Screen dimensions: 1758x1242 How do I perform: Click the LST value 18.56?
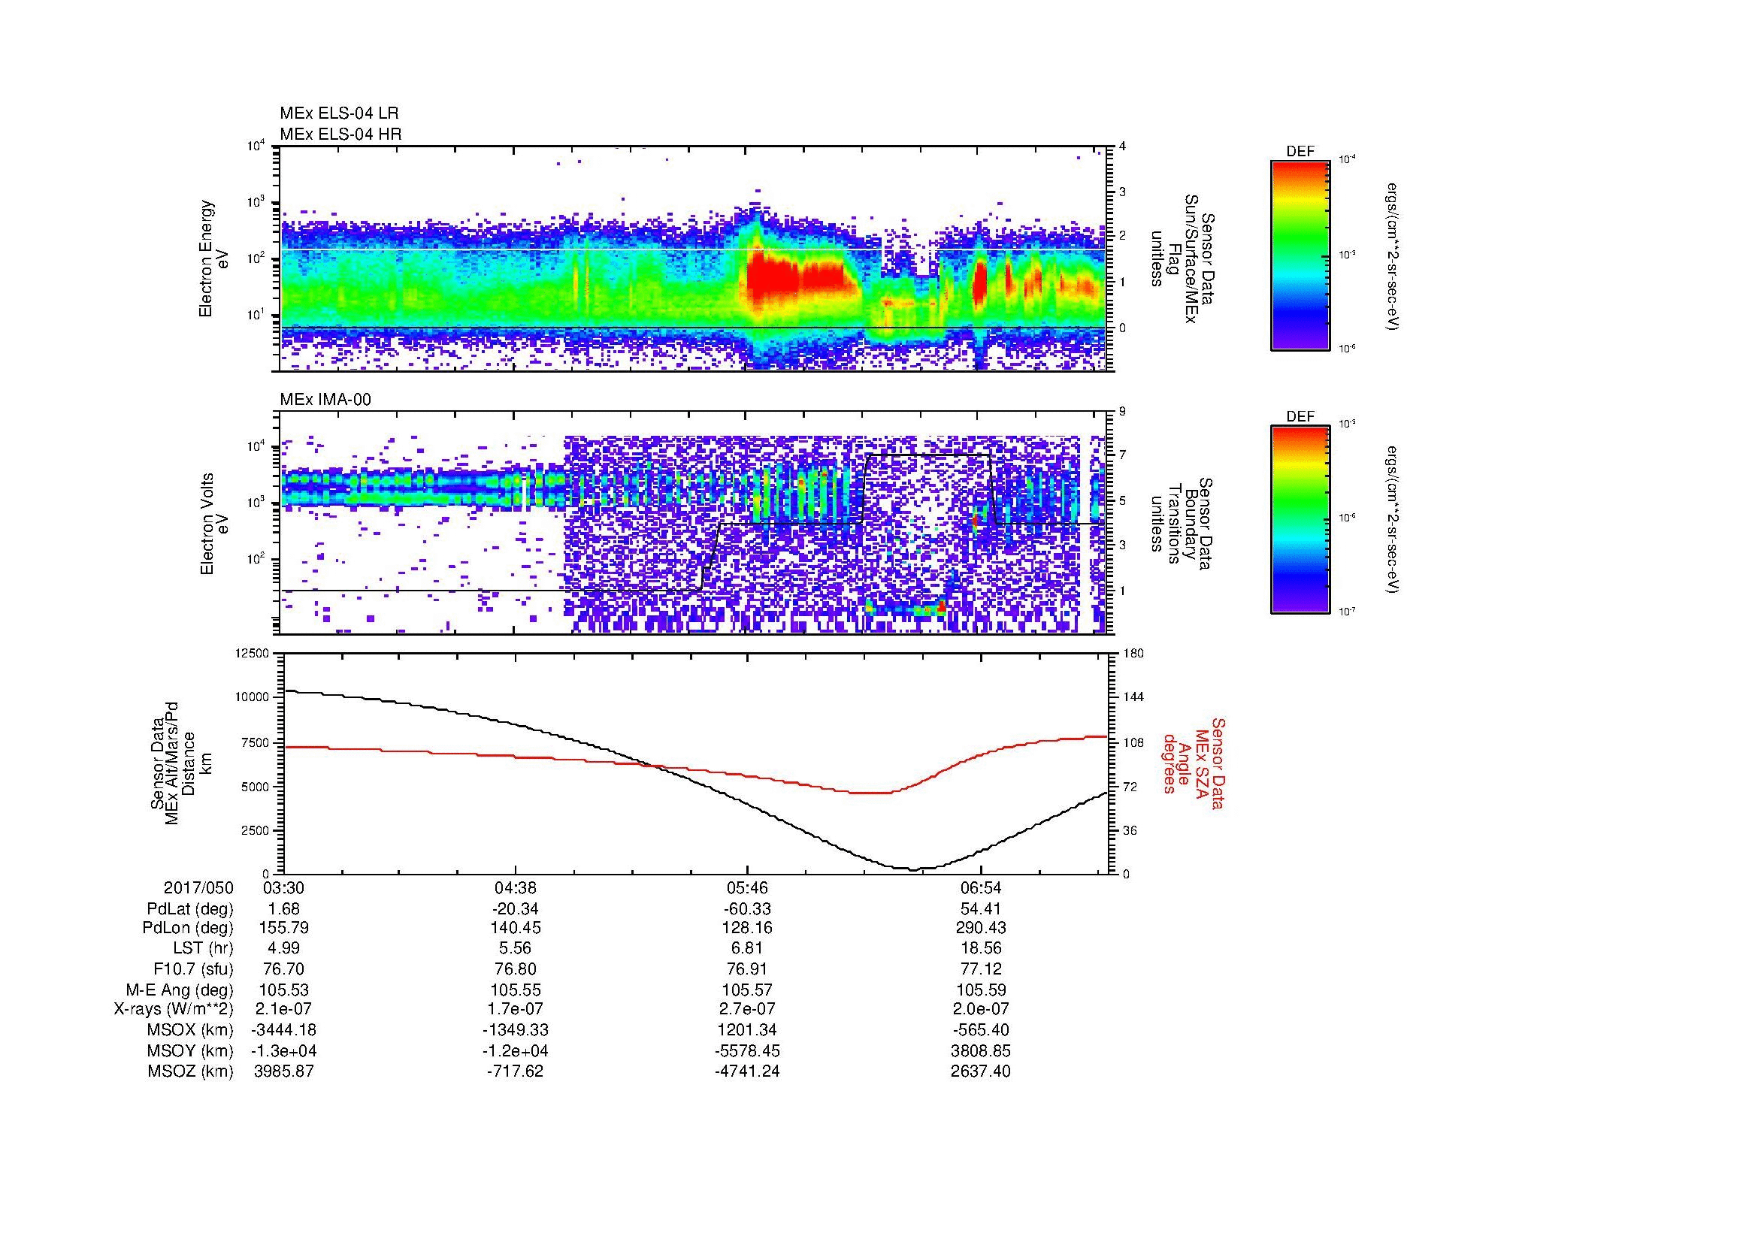980,949
